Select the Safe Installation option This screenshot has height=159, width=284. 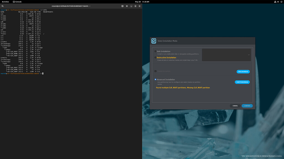pos(155,51)
